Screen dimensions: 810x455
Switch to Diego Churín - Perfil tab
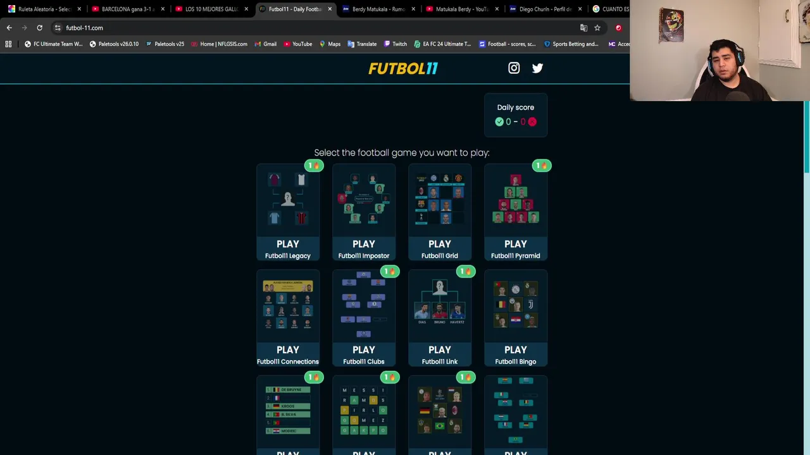545,9
